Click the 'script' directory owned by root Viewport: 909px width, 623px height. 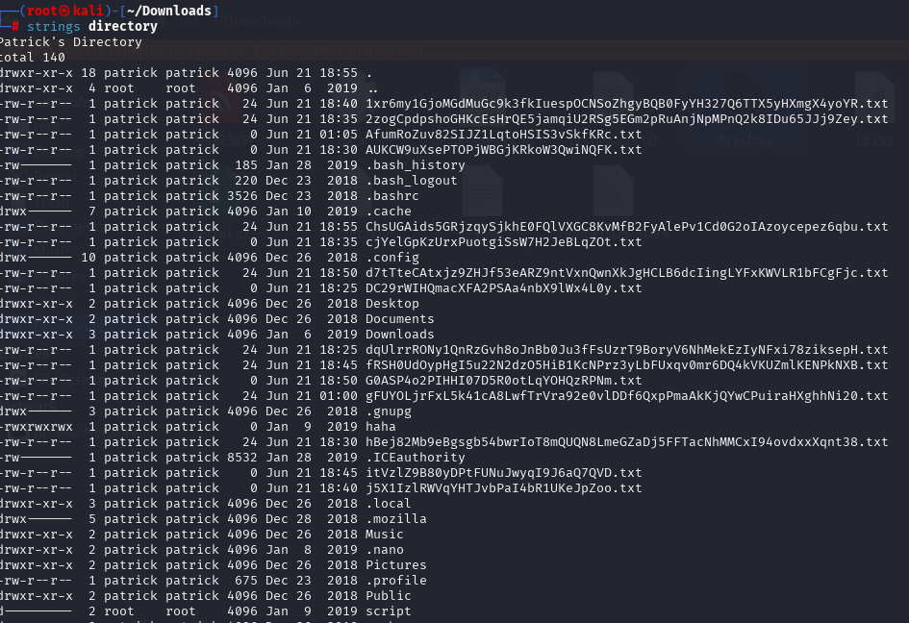(x=388, y=611)
